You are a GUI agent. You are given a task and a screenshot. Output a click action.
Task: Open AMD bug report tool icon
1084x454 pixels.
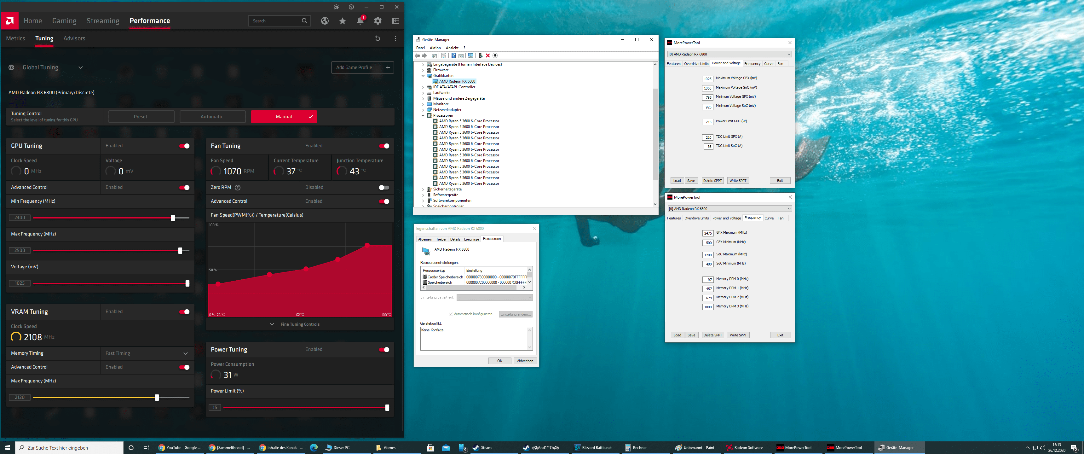pyautogui.click(x=336, y=7)
